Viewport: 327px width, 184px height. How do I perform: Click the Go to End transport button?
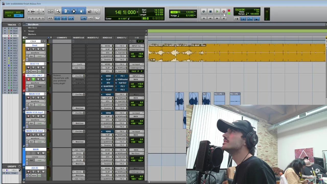click(224, 18)
